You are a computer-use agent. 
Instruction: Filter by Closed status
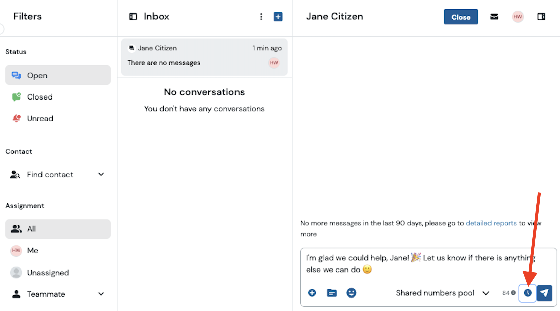[x=39, y=97]
